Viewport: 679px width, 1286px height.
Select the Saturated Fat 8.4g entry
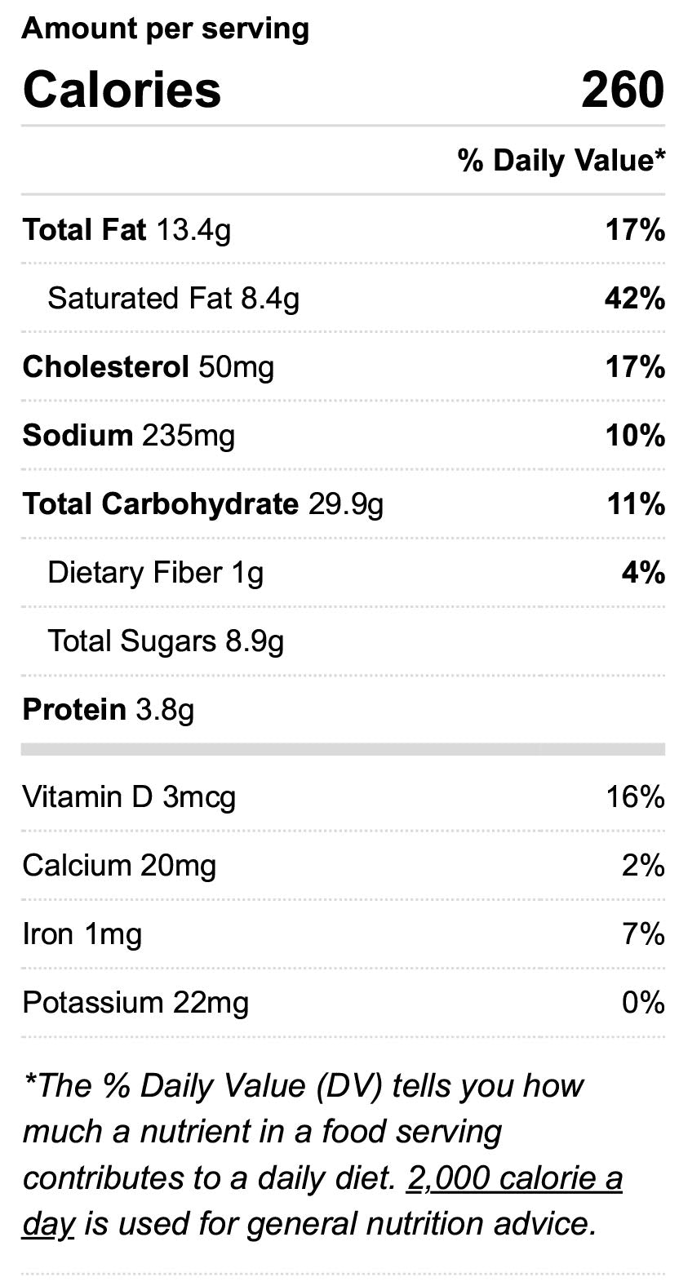coord(174,299)
